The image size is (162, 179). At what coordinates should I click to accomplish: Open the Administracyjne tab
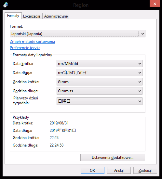click(x=56, y=16)
